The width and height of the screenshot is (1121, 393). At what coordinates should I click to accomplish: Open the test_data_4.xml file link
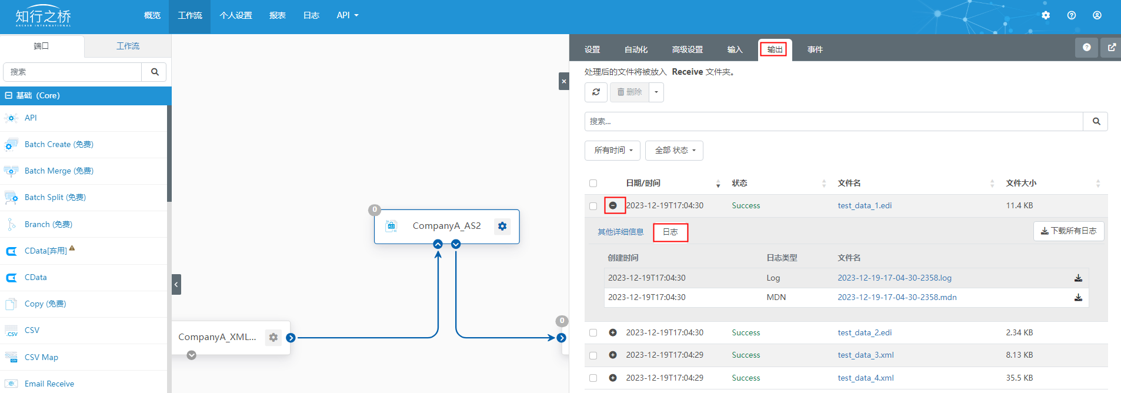[865, 378]
